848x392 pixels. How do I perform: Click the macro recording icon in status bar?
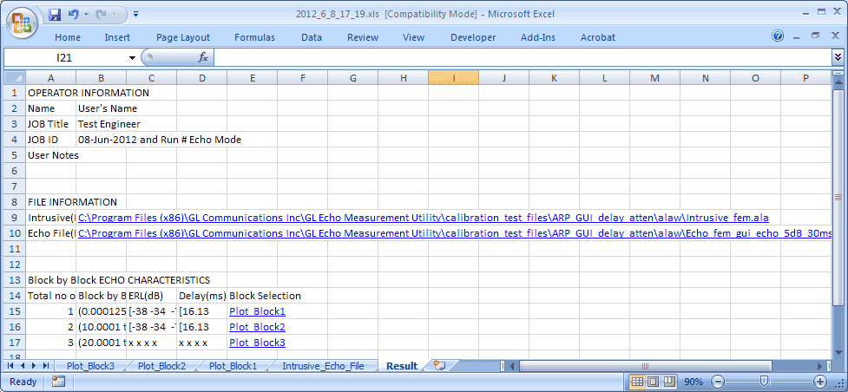pyautogui.click(x=58, y=382)
